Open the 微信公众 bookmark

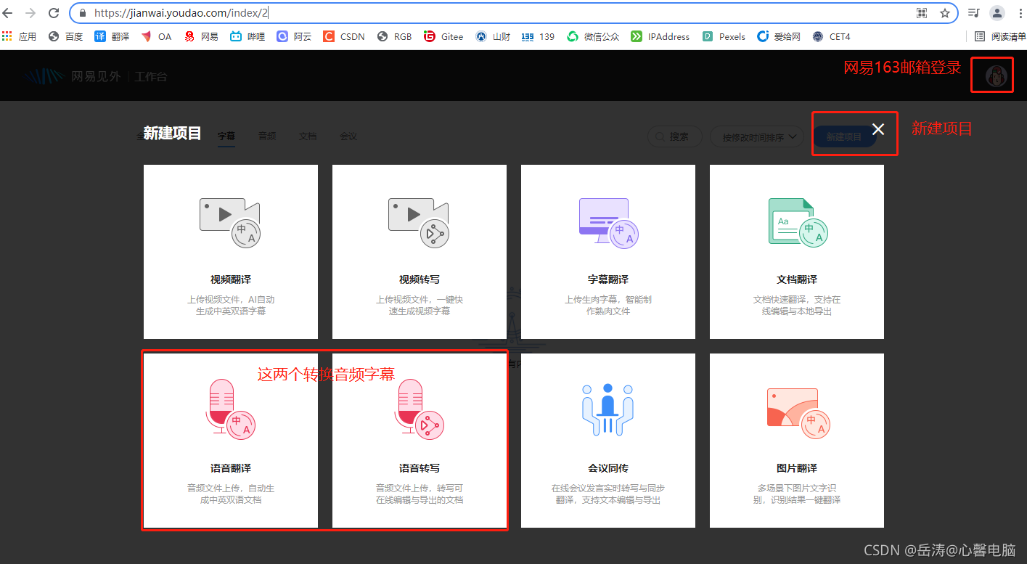pos(593,36)
